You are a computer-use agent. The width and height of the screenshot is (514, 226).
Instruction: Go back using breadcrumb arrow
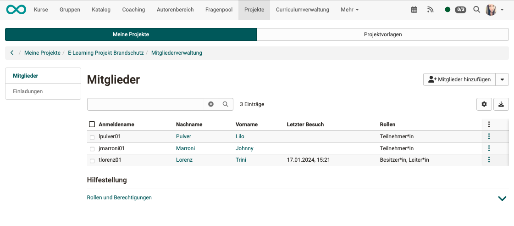(x=12, y=53)
